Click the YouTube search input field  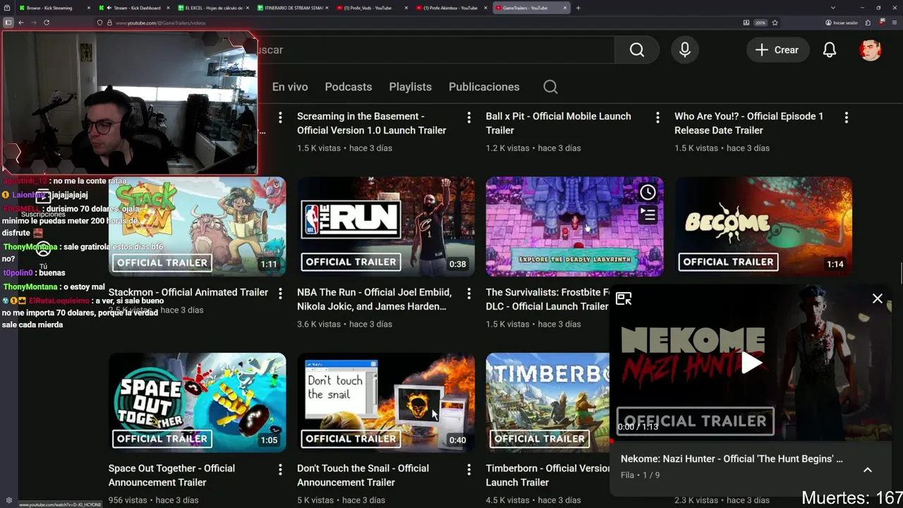436,50
